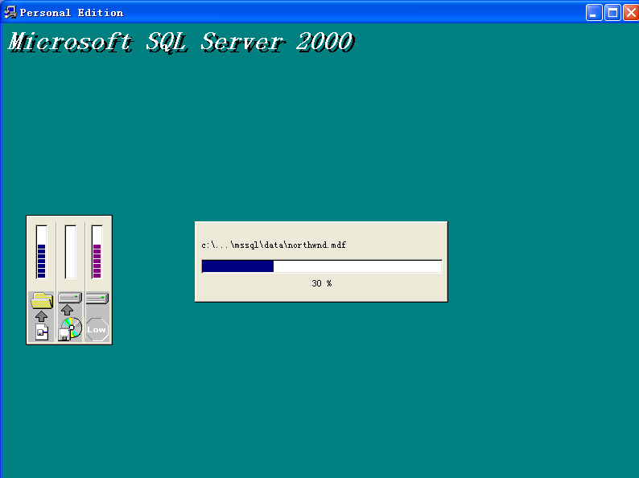
Task: Click the document file icon below the folder
Action: pyautogui.click(x=42, y=332)
